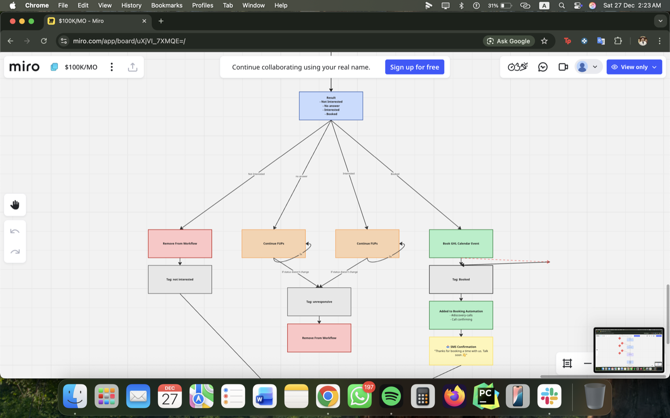
Task: Select the Remove From Workflow box above Tag: not interested
Action: 180,244
